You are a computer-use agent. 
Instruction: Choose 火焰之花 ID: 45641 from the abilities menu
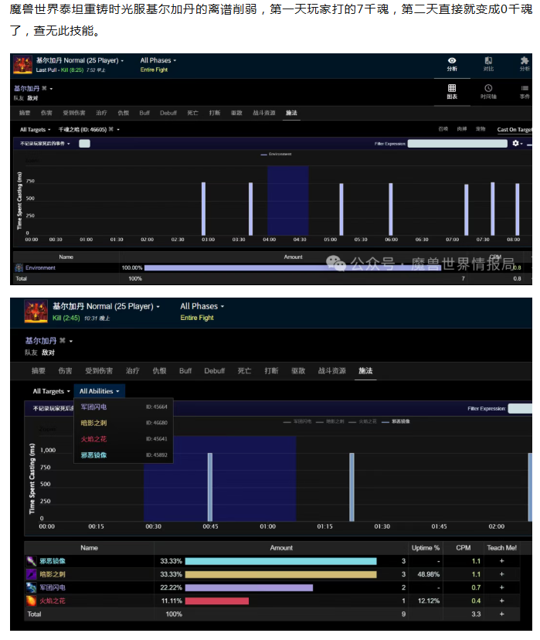(124, 439)
